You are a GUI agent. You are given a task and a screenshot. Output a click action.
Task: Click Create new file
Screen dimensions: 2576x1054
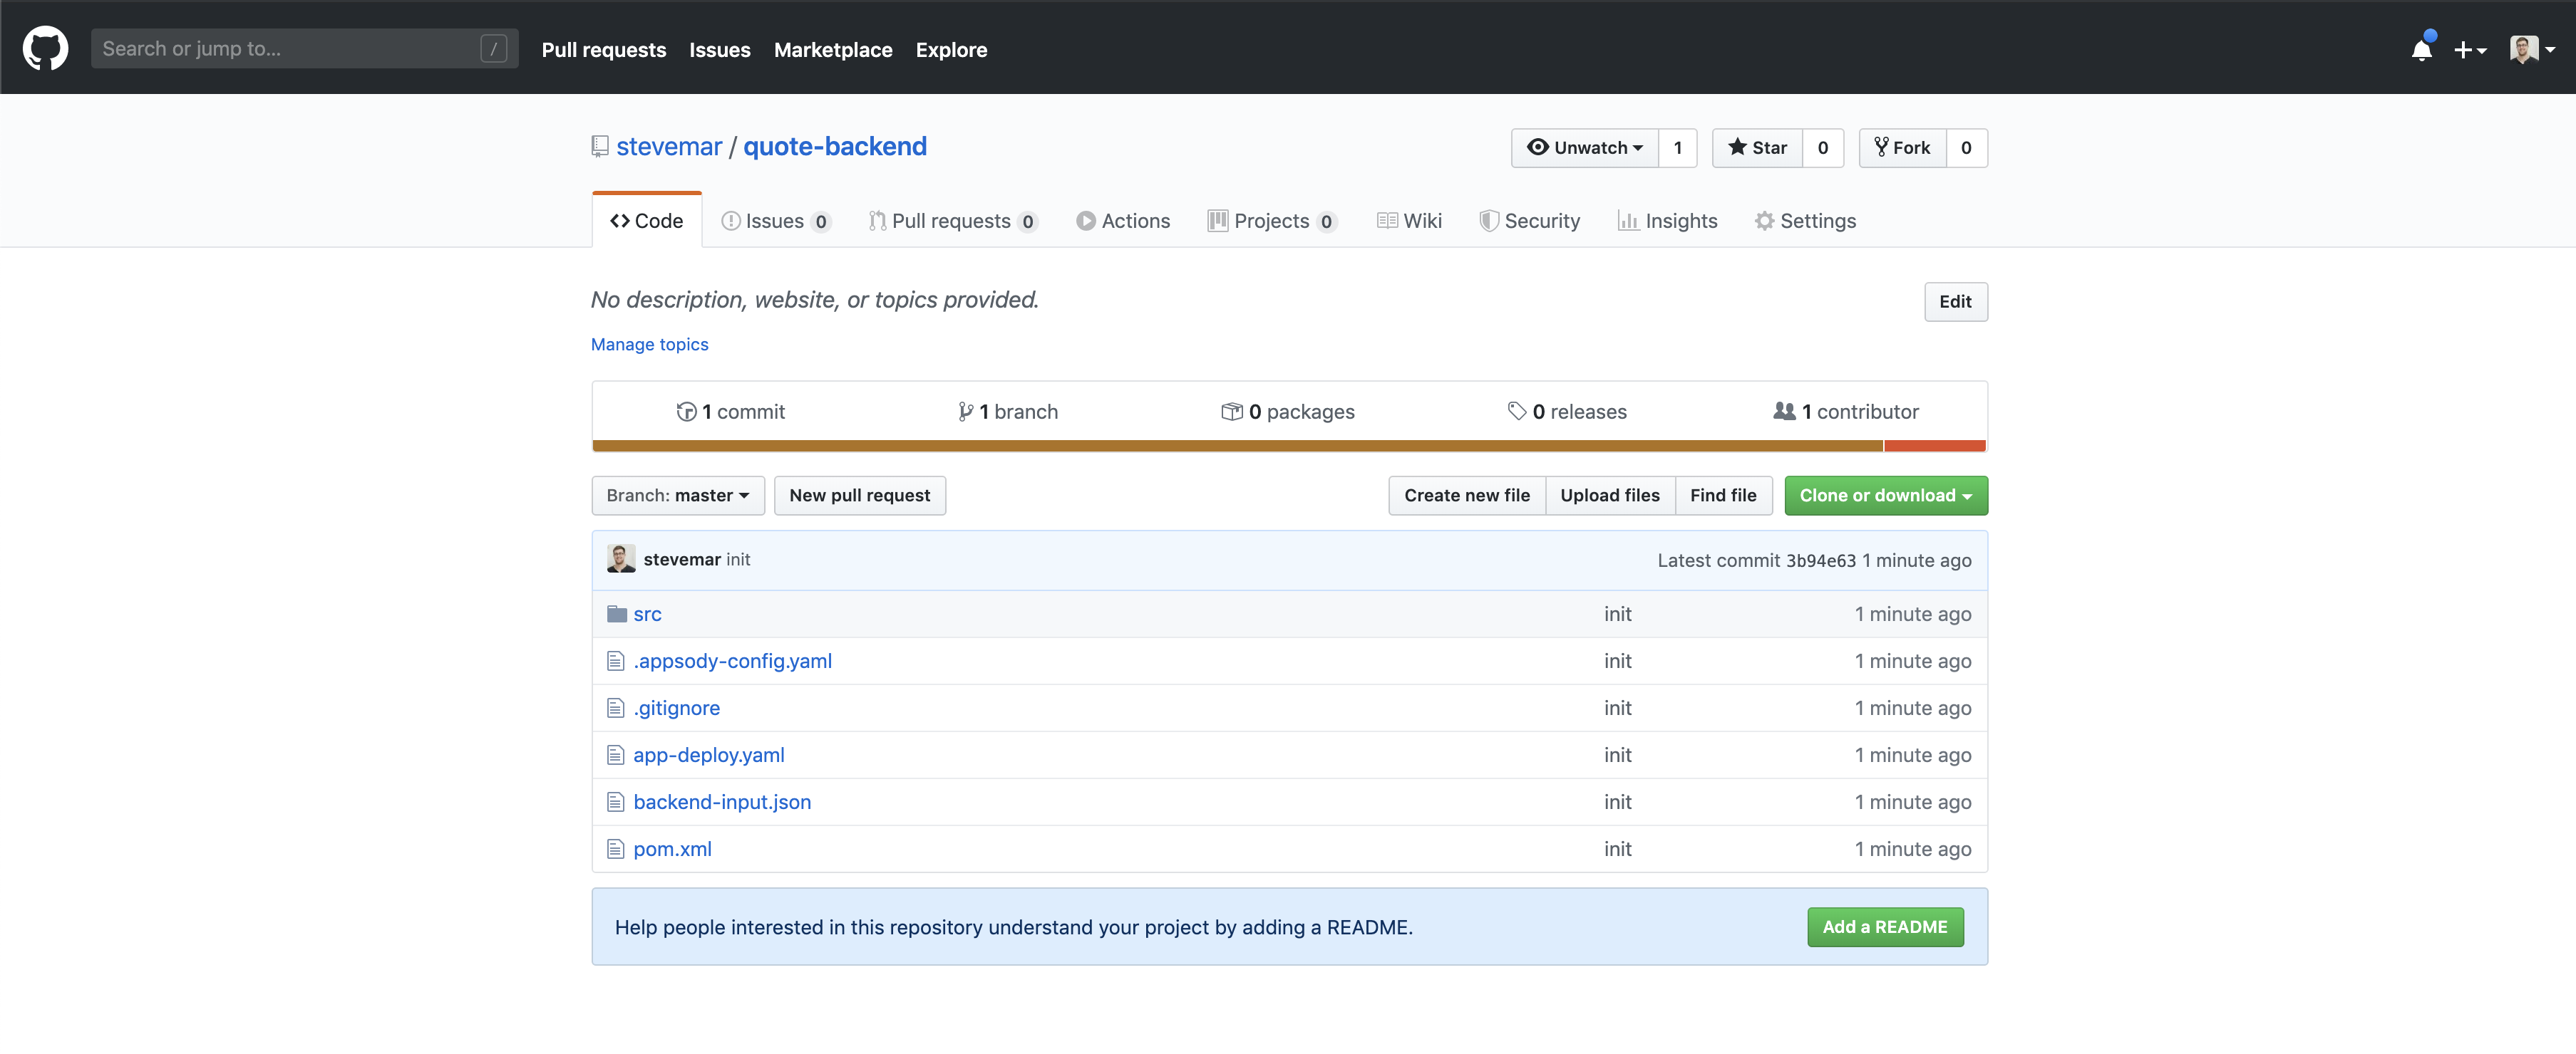tap(1466, 494)
